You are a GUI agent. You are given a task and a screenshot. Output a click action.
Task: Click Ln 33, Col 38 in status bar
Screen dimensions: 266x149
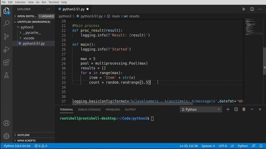click(189, 146)
